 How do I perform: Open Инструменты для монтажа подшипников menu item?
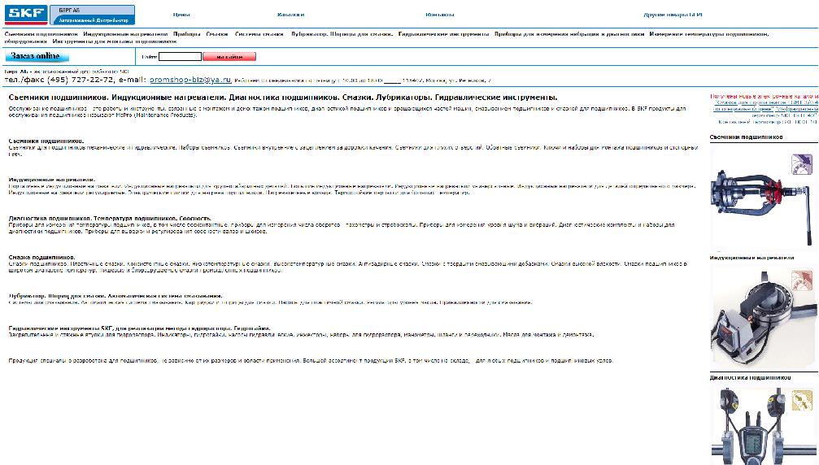coord(115,41)
